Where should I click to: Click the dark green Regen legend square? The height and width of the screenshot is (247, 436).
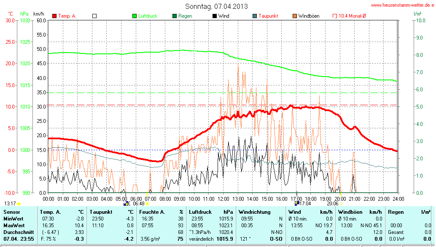point(175,16)
